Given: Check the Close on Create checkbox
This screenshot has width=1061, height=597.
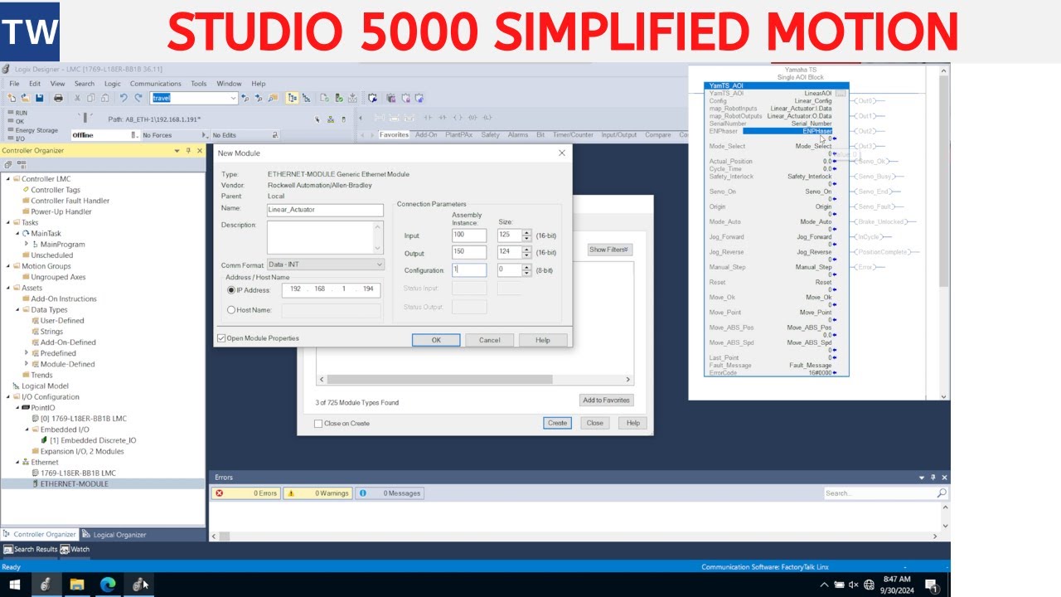Looking at the screenshot, I should coord(318,424).
